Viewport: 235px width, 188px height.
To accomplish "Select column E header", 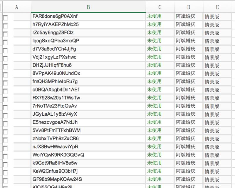I will pyautogui.click(x=217, y=7).
